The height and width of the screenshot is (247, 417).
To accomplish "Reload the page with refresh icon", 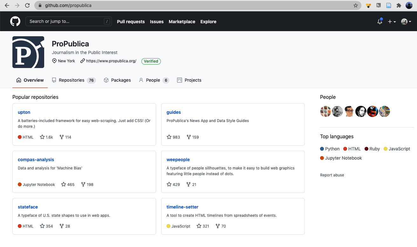I will click(27, 5).
